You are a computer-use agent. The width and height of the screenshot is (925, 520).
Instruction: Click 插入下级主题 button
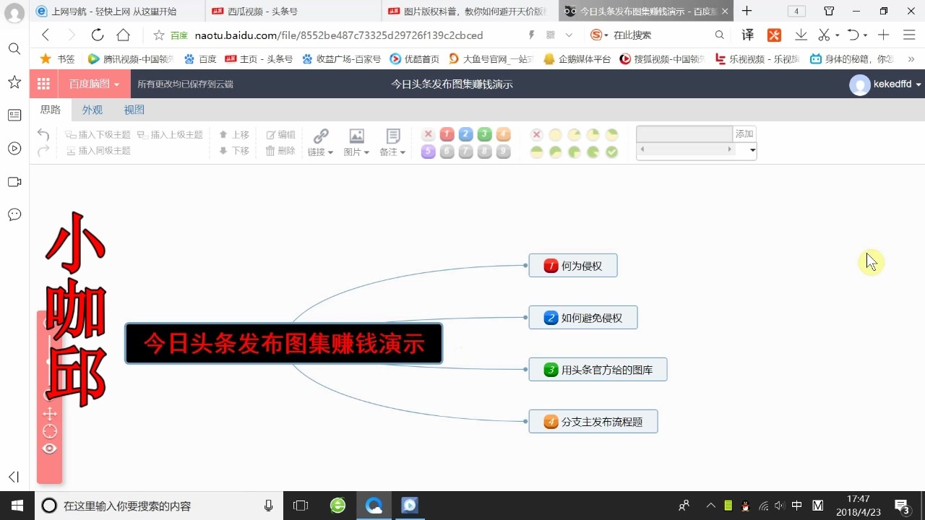click(x=98, y=134)
